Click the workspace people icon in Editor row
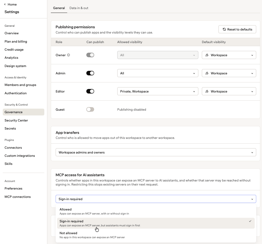The width and height of the screenshot is (262, 244). (x=207, y=91)
